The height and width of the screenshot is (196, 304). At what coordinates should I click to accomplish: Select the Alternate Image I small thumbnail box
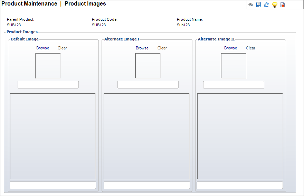148,66
